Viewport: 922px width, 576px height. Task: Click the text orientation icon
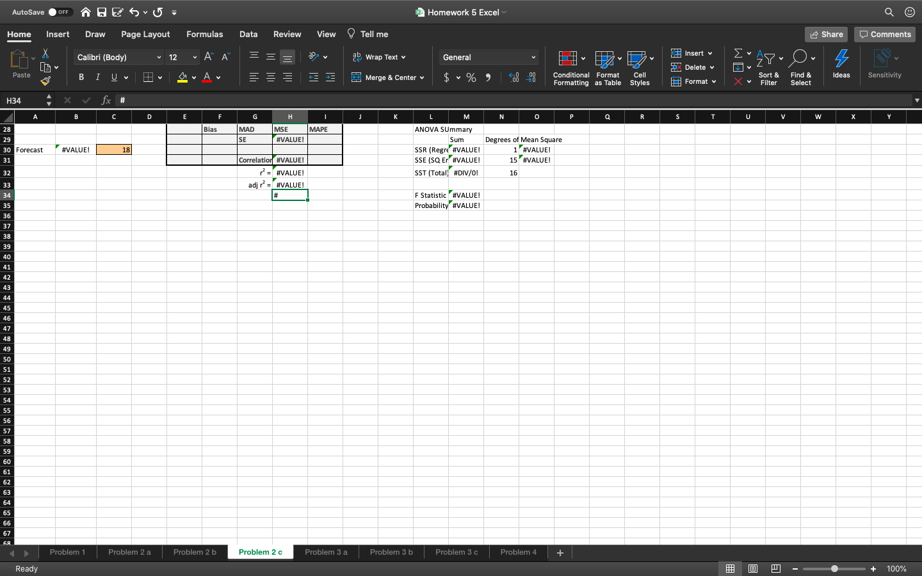(314, 57)
